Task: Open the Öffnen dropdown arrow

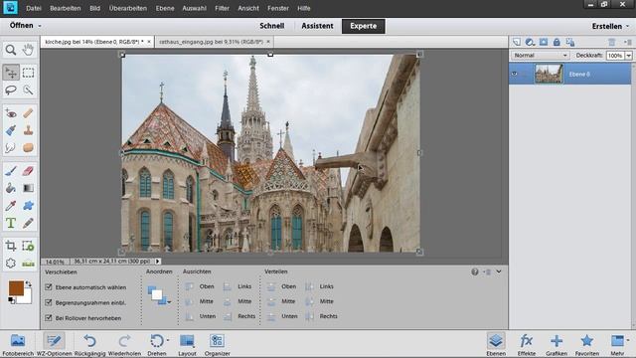Action: tap(40, 26)
